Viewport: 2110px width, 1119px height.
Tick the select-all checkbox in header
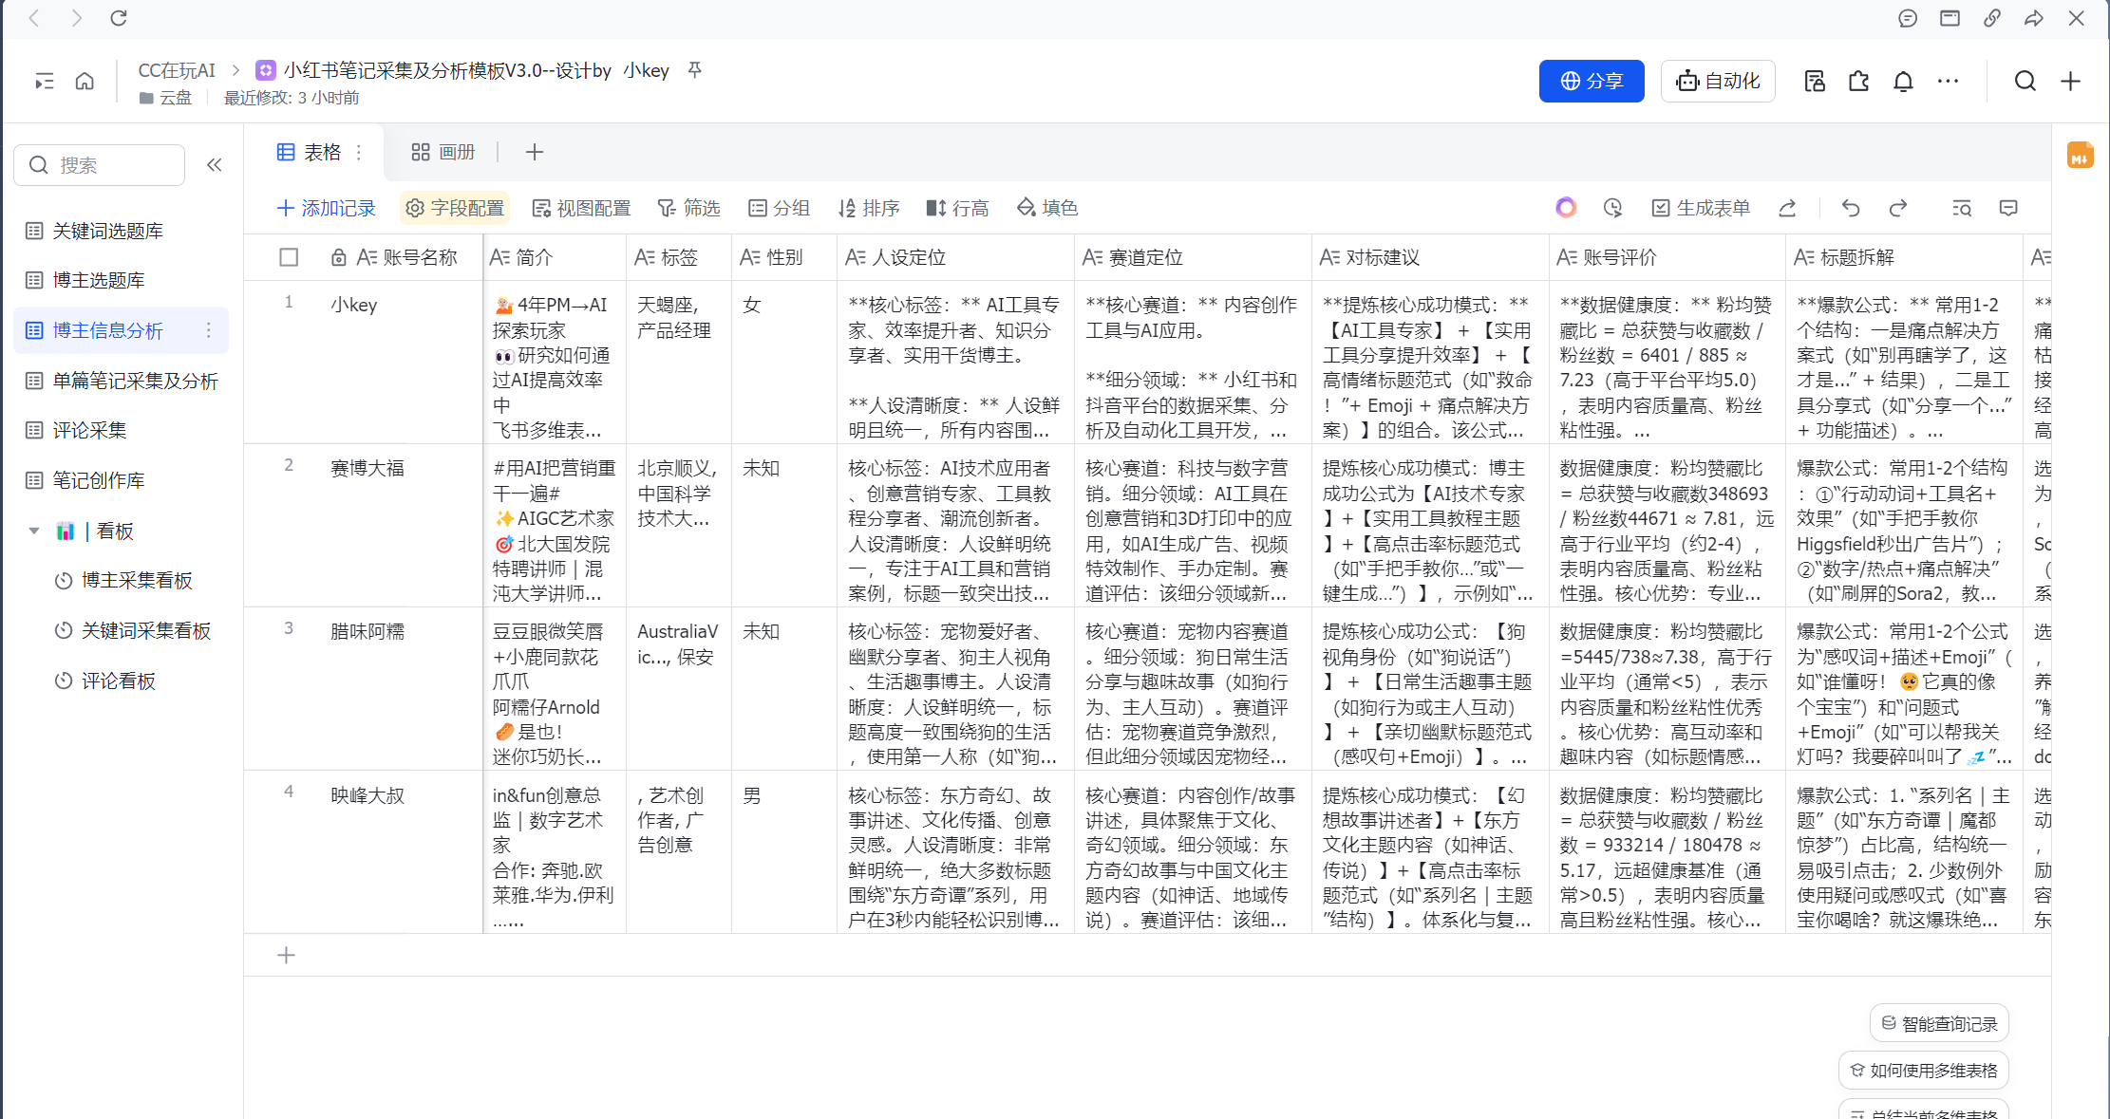tap(290, 257)
